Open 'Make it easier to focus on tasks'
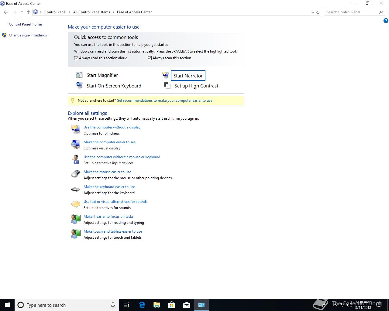The height and width of the screenshot is (311, 389). 108,217
